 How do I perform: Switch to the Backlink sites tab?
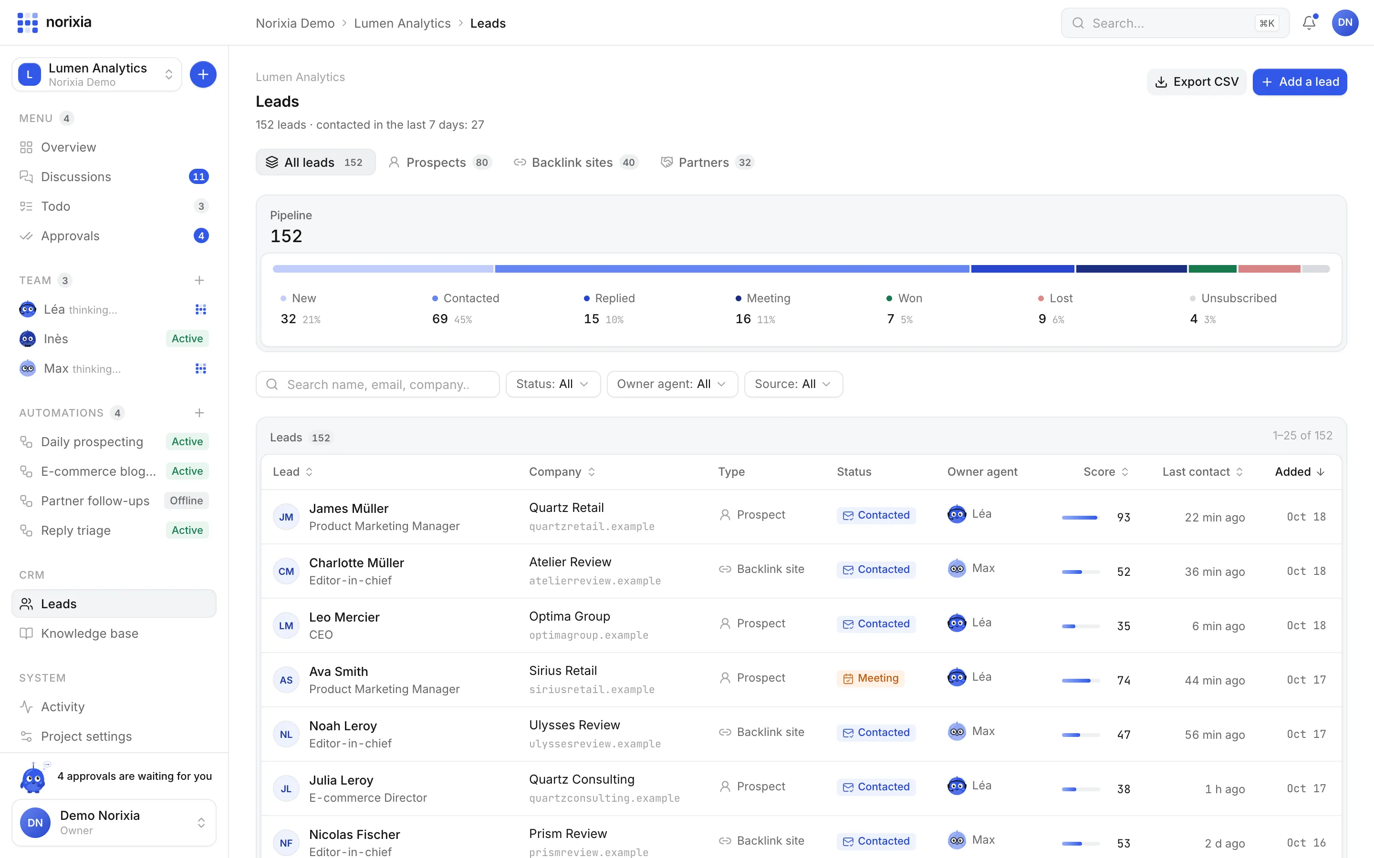tap(576, 162)
